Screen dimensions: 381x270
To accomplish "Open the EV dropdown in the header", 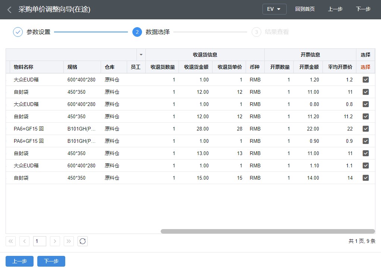I will (x=274, y=9).
